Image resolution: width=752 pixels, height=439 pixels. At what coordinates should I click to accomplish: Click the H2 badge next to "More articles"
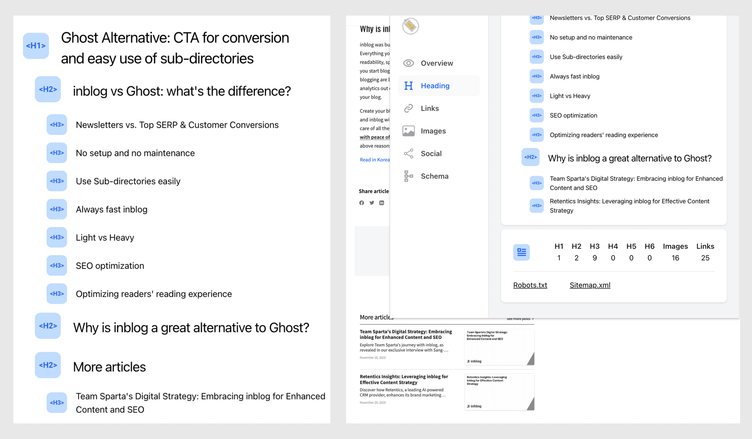48,365
